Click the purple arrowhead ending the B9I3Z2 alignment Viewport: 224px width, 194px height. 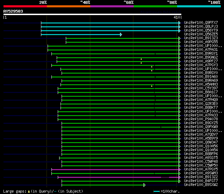180,177
